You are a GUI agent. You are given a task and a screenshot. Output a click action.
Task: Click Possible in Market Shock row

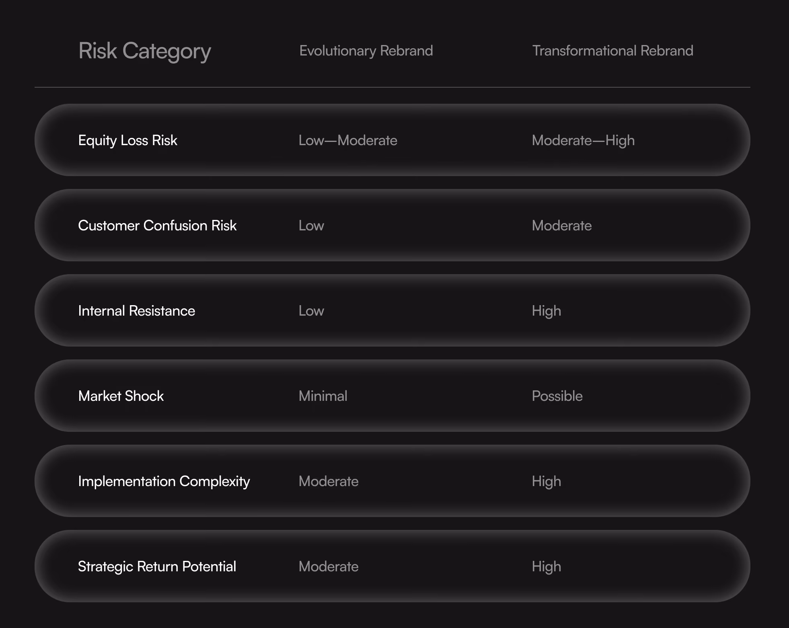coord(557,396)
